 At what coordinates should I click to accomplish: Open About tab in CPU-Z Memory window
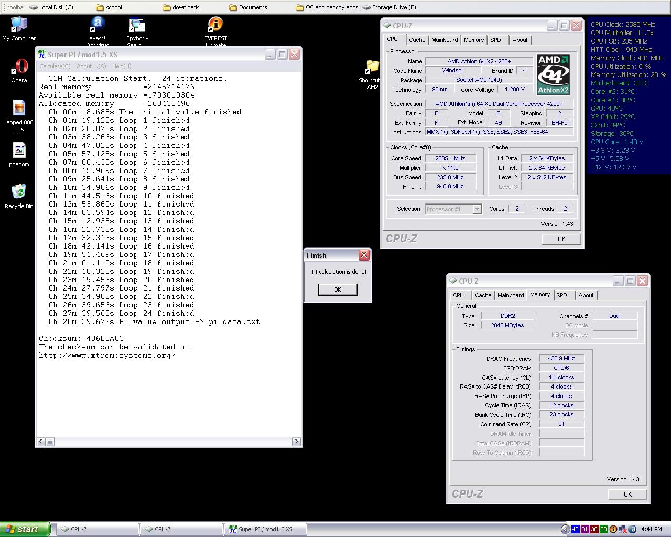[586, 295]
